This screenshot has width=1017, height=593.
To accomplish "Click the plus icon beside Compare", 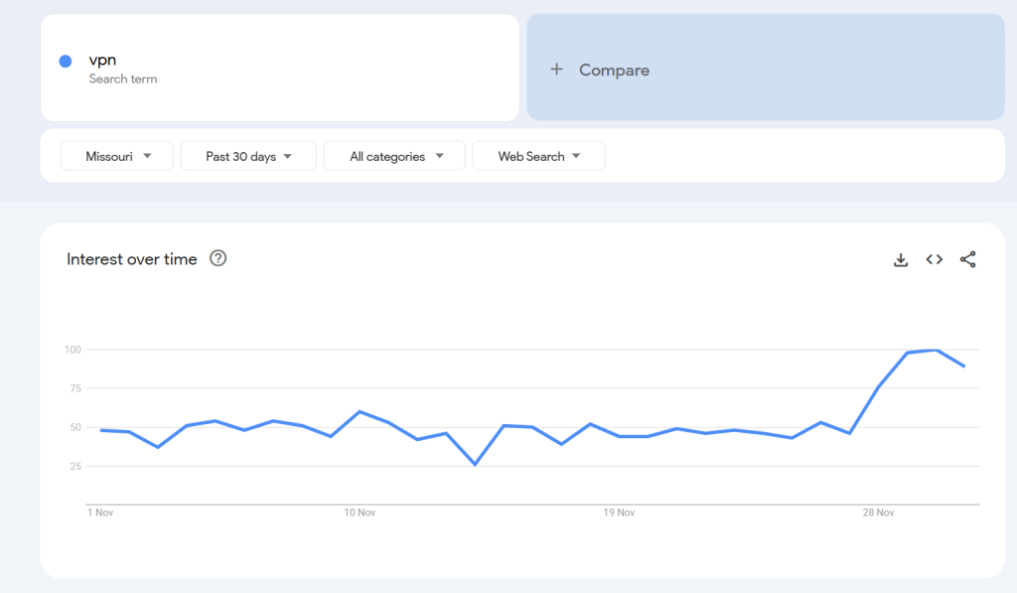I will coord(557,70).
